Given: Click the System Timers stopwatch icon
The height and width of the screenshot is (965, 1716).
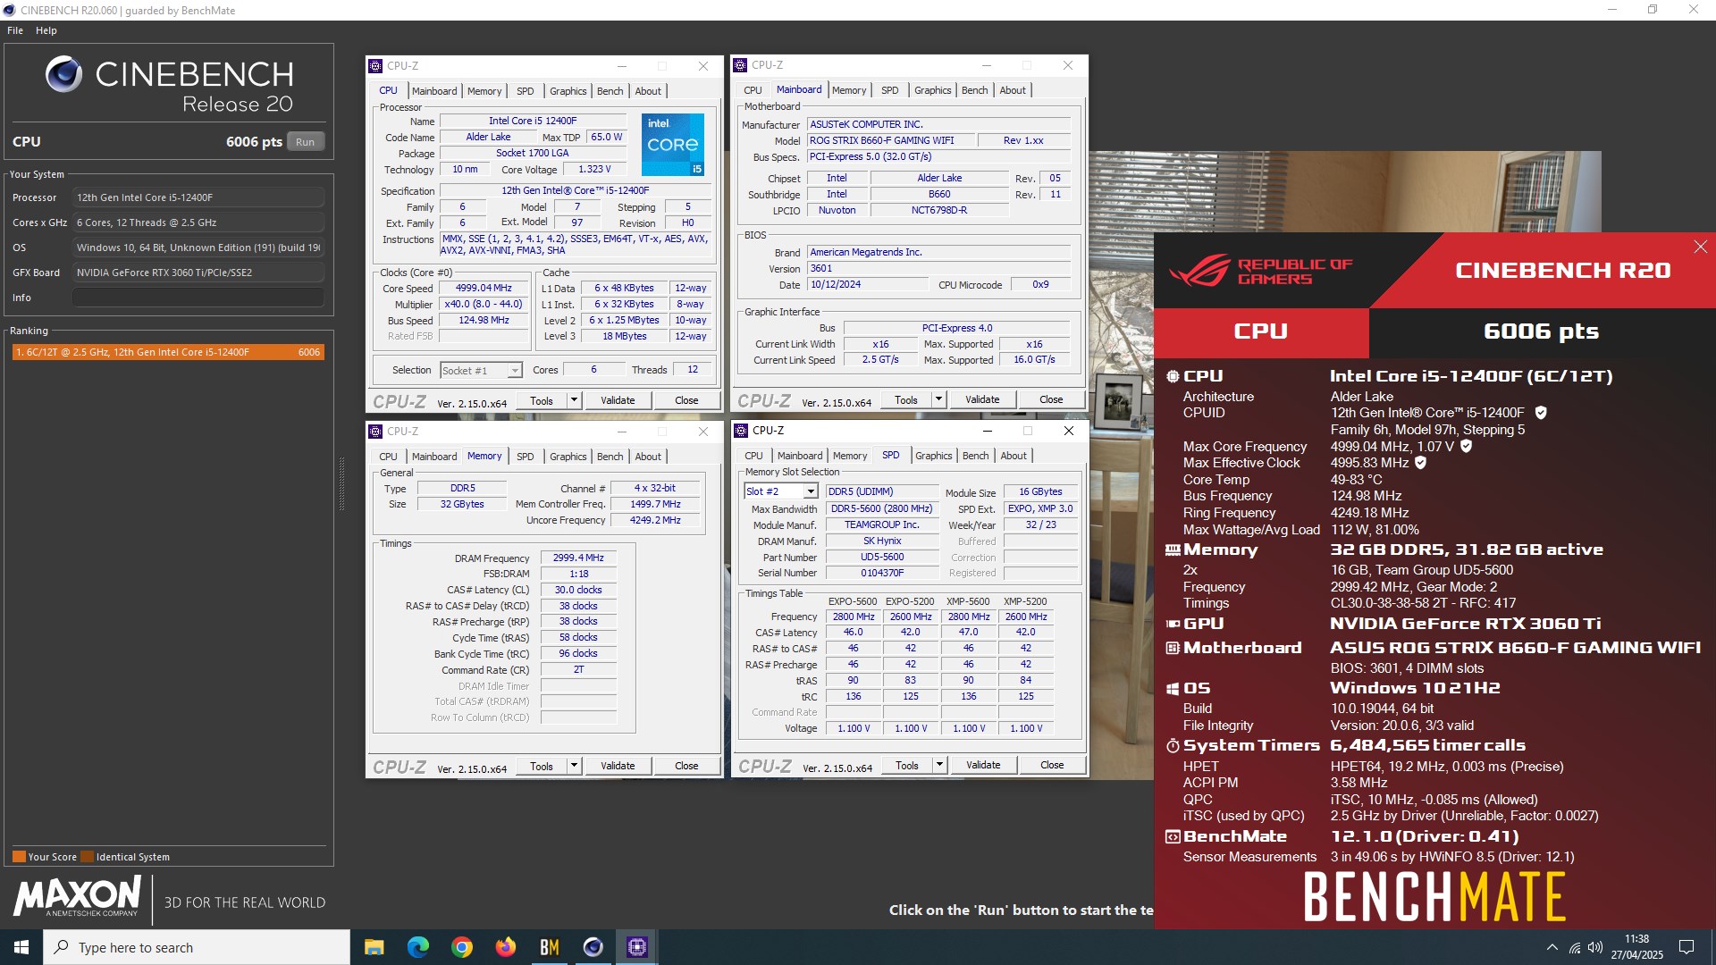Looking at the screenshot, I should [1173, 745].
